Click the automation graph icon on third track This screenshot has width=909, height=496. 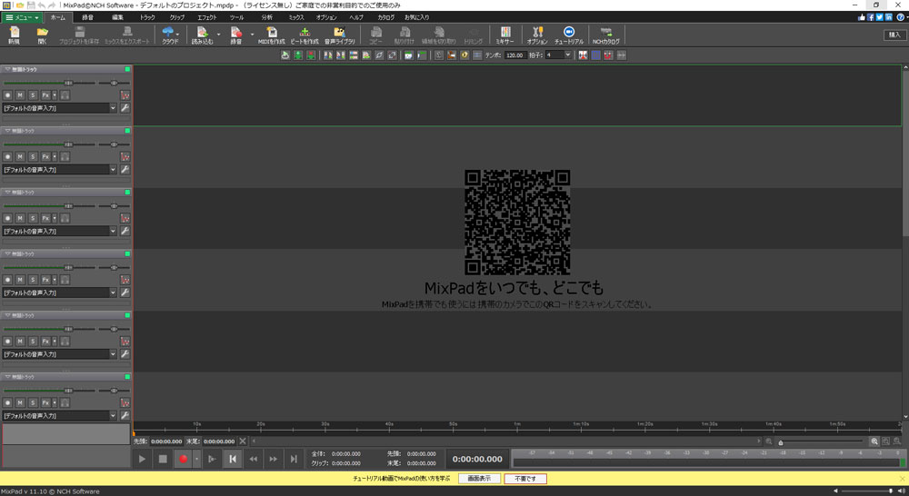[125, 218]
